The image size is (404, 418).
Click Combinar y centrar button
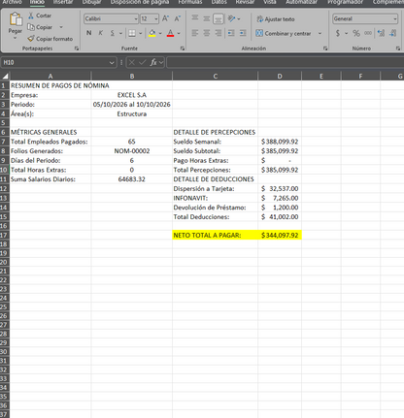tap(284, 33)
